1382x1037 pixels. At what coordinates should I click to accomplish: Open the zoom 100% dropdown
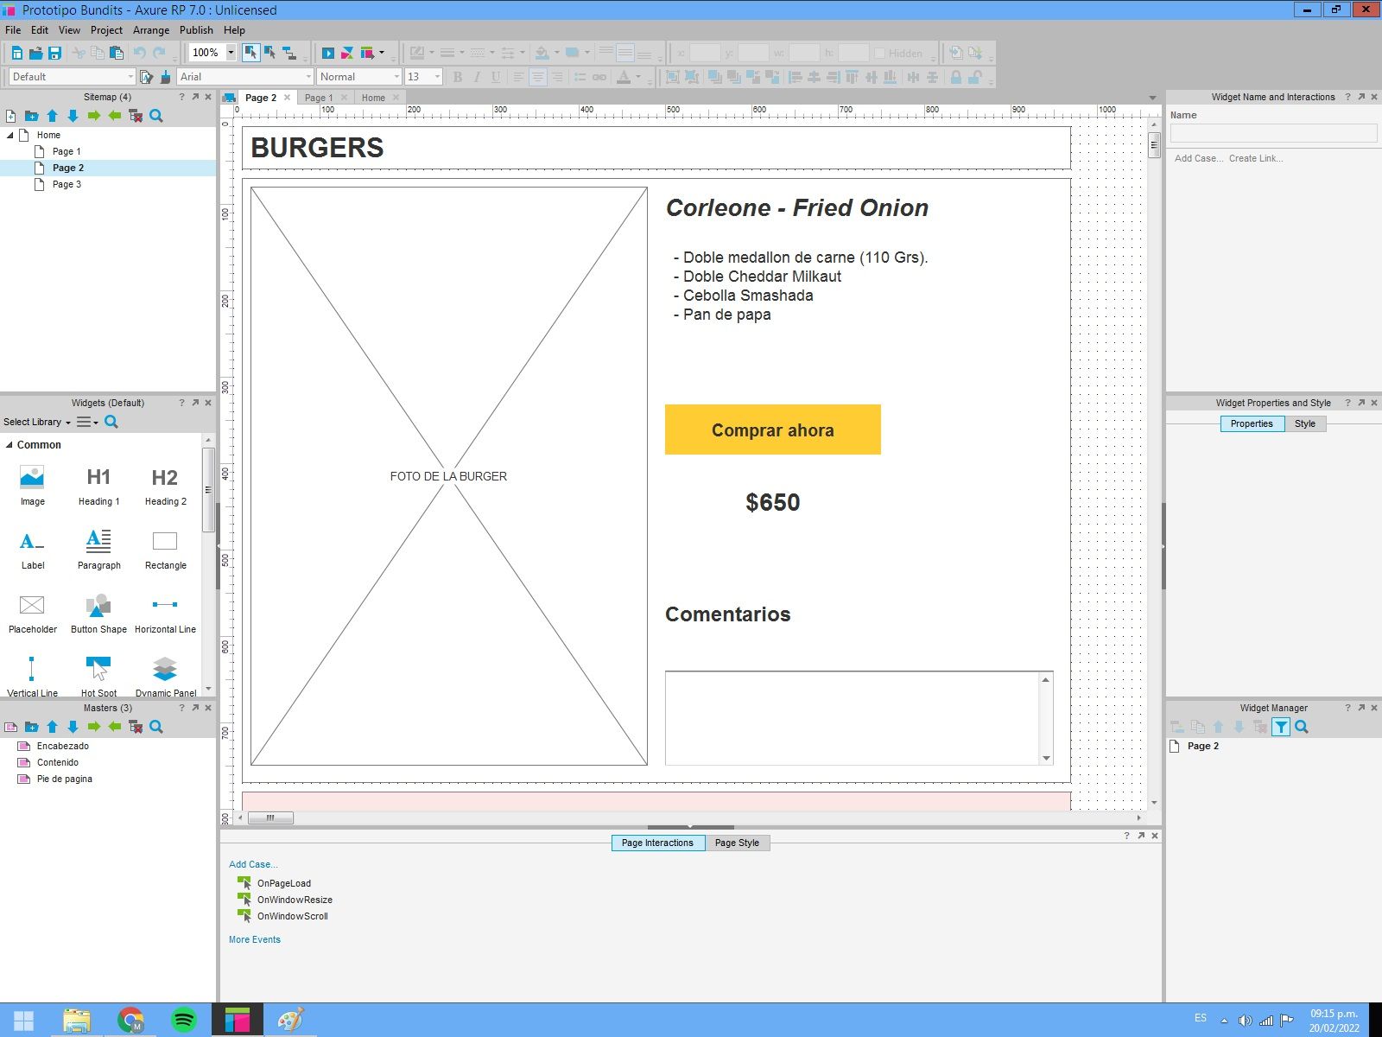231,53
